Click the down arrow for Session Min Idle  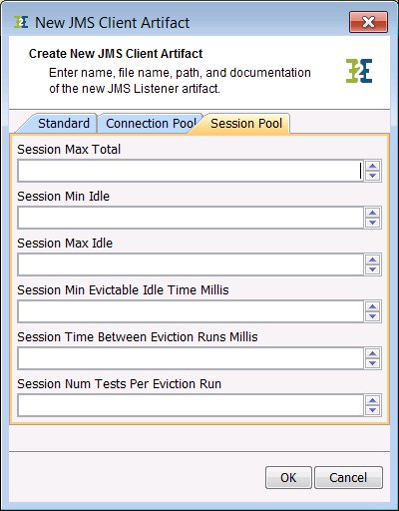click(372, 223)
